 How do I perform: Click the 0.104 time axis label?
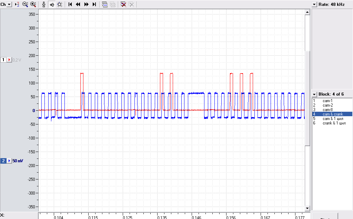[x=59, y=217]
